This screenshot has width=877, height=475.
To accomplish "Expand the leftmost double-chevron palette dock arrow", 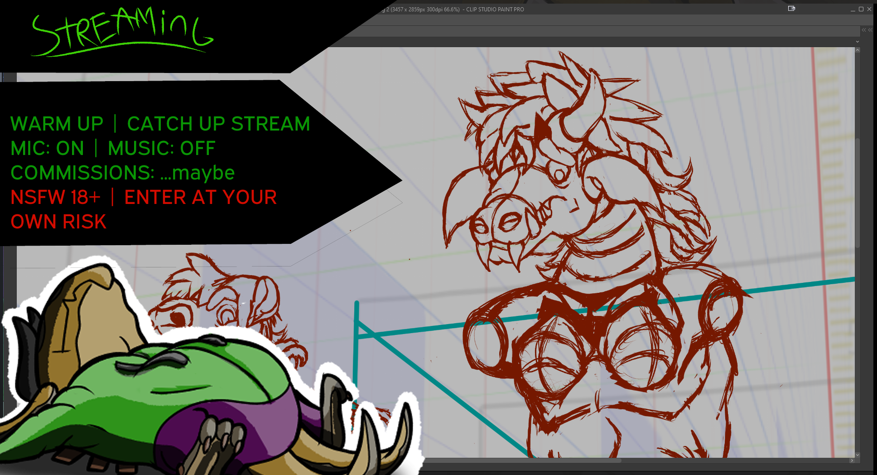I will click(864, 30).
